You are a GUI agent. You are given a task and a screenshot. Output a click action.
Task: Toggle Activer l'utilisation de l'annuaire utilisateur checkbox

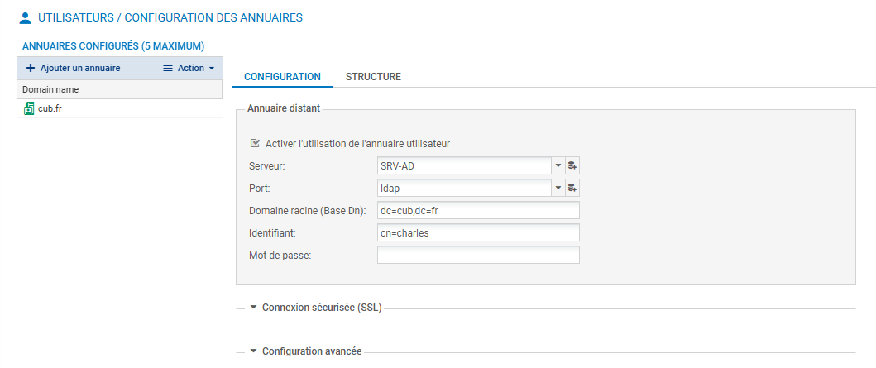pyautogui.click(x=256, y=144)
